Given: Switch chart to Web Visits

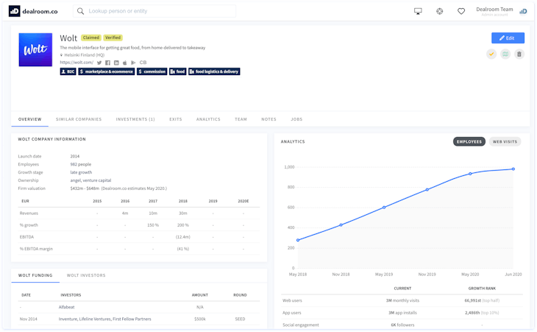Looking at the screenshot, I should (505, 141).
